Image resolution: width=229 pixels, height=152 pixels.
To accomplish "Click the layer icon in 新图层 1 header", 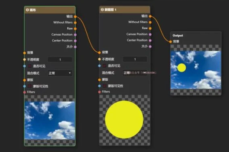I will pos(102,9).
